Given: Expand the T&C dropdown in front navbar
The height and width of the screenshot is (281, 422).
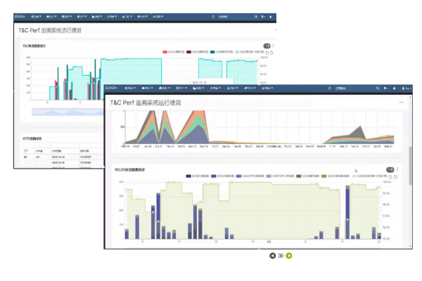Looking at the screenshot, I should [233, 88].
